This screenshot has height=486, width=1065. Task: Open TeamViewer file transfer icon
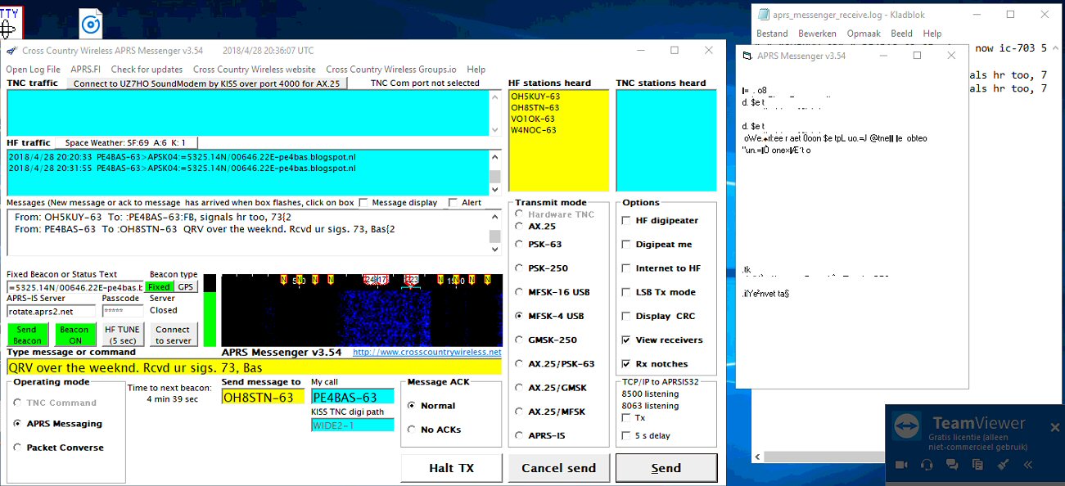[x=977, y=465]
